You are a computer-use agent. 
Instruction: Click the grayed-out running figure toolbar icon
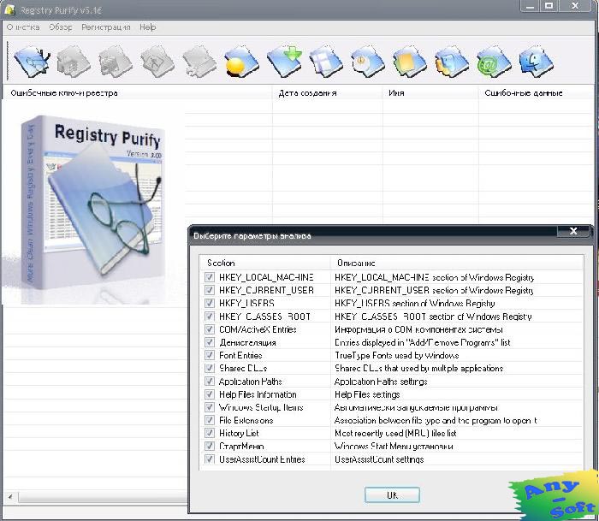coord(157,61)
